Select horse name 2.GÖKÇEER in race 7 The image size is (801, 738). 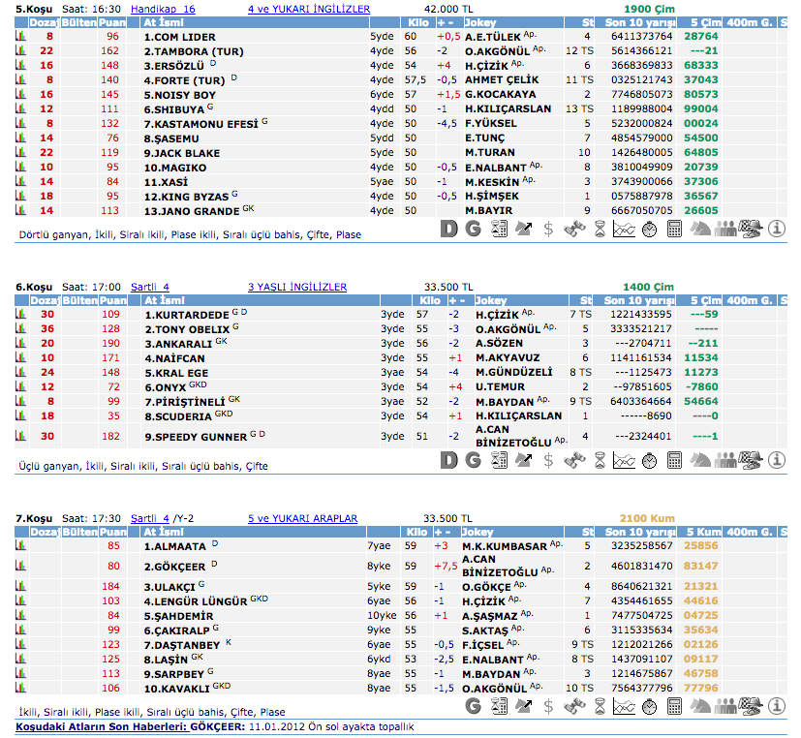pyautogui.click(x=175, y=566)
